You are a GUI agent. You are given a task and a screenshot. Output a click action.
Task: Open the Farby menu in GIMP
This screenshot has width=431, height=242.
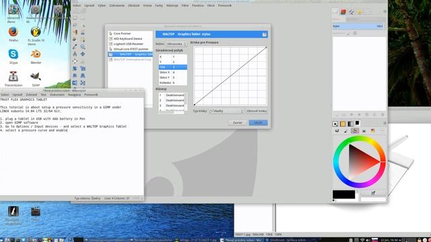click(x=159, y=5)
